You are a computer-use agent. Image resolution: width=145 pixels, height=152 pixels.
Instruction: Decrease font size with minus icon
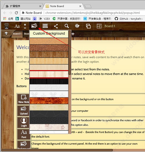25,28
